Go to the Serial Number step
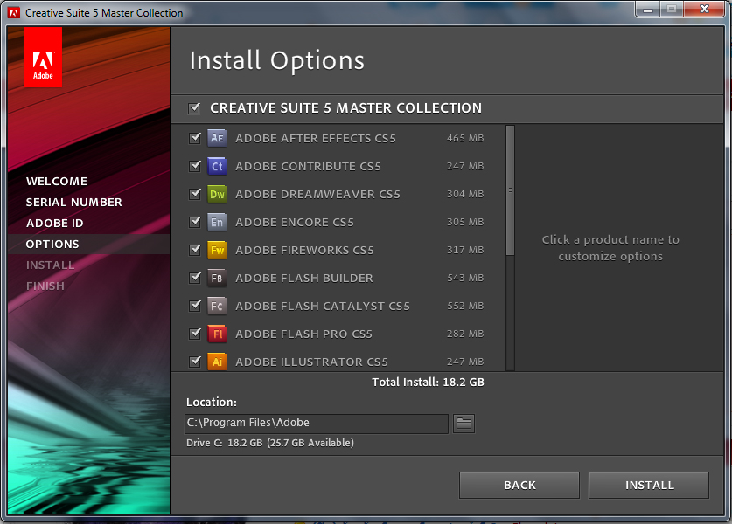This screenshot has width=732, height=524. tap(73, 203)
